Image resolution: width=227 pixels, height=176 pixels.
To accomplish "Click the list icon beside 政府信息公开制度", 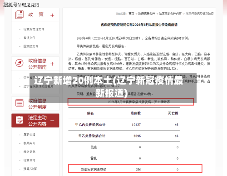I will pyautogui.click(x=20, y=103).
